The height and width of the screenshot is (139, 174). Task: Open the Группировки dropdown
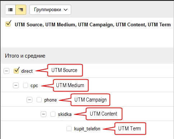pyautogui.click(x=50, y=10)
